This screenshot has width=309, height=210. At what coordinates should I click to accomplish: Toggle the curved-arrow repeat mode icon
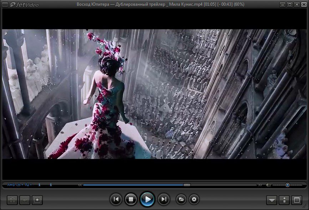(18, 185)
